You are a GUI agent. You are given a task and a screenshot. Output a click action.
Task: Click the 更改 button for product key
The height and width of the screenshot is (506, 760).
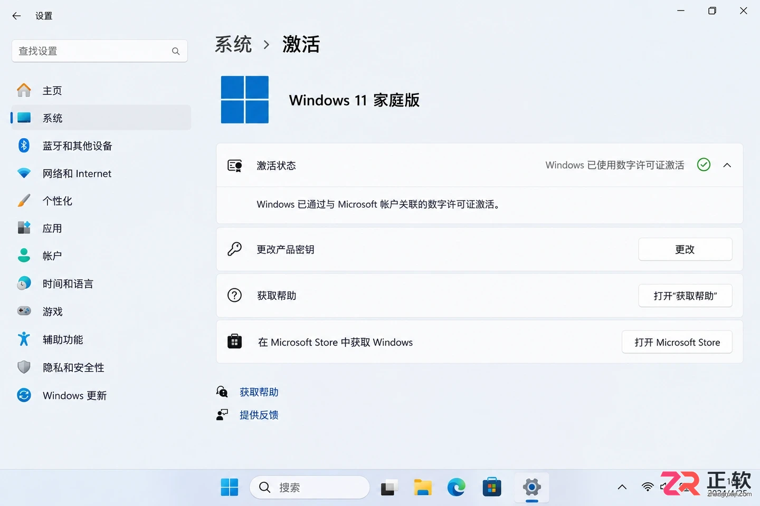[685, 249]
